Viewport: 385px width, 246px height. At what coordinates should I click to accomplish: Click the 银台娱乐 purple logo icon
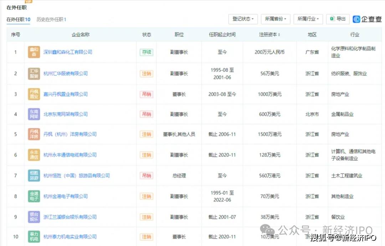pyautogui.click(x=34, y=217)
